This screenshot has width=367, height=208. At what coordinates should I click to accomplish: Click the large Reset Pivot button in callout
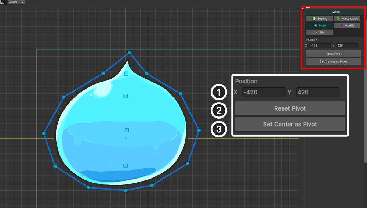point(290,109)
